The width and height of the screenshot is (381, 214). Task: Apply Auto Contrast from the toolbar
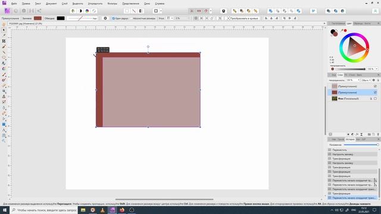coord(80,11)
